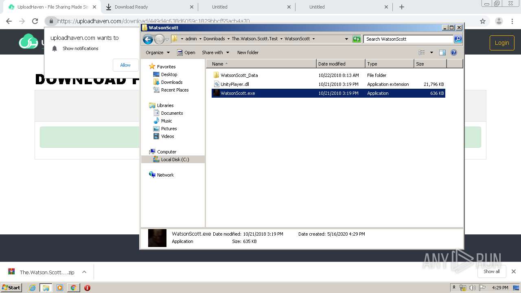521x293 pixels.
Task: Click the refresh button beside address bar
Action: click(357, 39)
